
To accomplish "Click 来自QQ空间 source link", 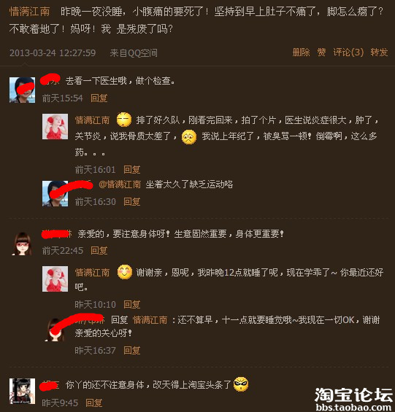I will point(134,53).
